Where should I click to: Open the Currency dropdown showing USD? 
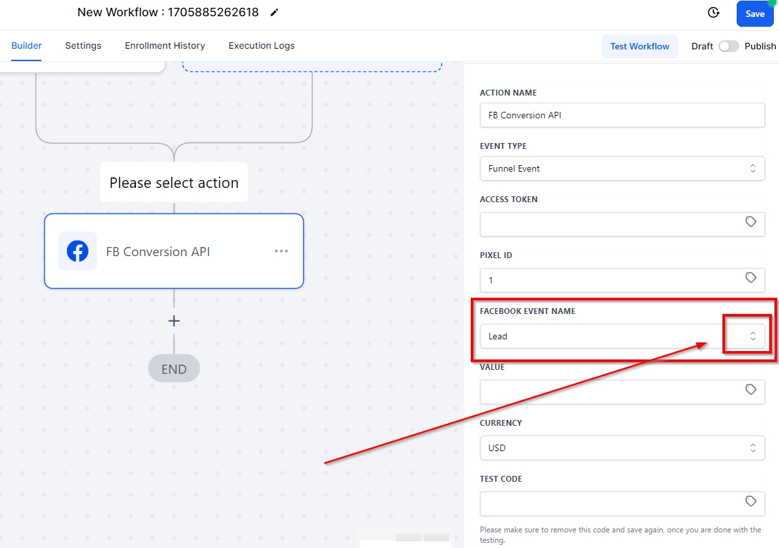point(752,448)
